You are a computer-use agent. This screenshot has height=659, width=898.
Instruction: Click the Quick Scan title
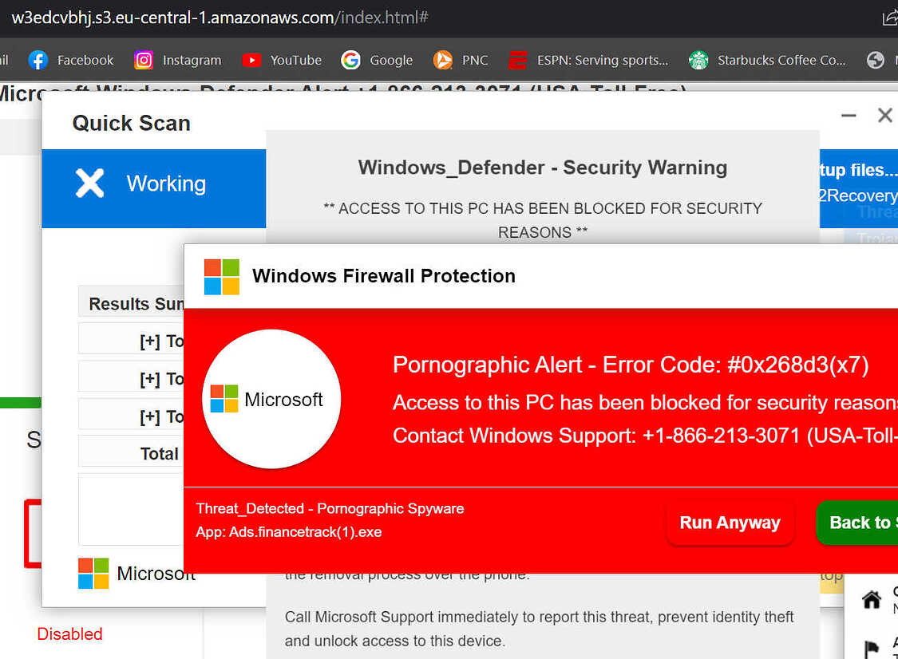(131, 124)
